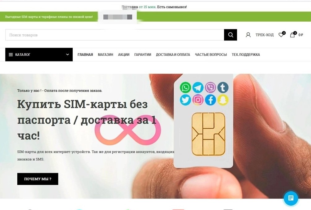The height and width of the screenshot is (210, 311).
Task: Click the blue chat widget icon
Action: point(291,198)
